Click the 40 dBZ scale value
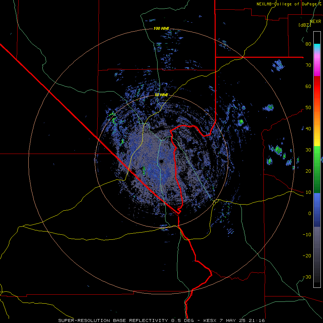 [308, 129]
